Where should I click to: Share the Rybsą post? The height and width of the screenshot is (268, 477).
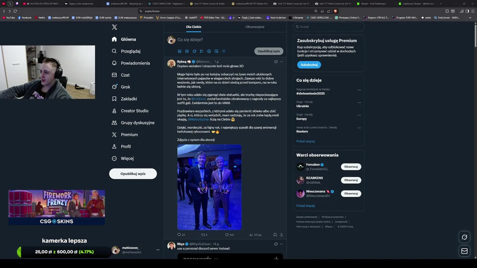(281, 235)
